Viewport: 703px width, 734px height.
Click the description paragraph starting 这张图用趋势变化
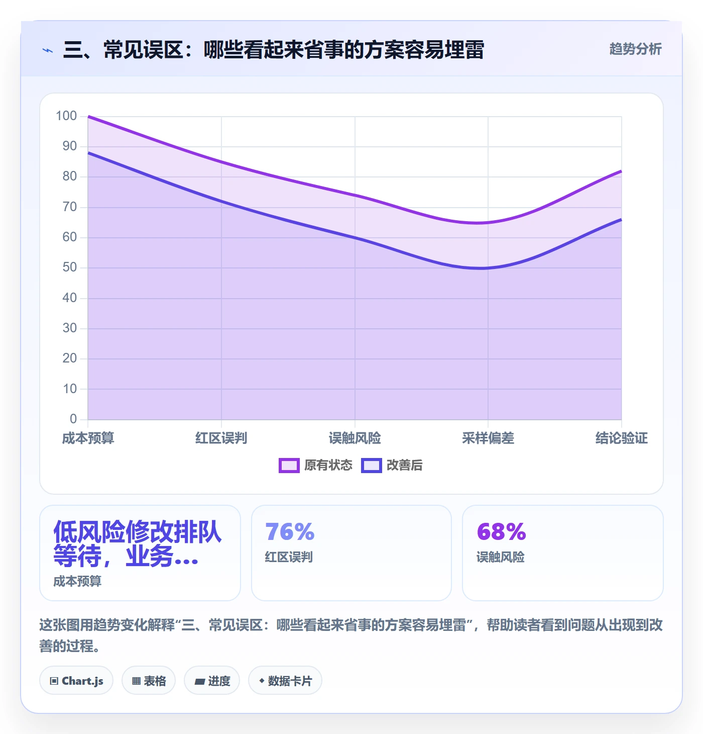tap(351, 635)
